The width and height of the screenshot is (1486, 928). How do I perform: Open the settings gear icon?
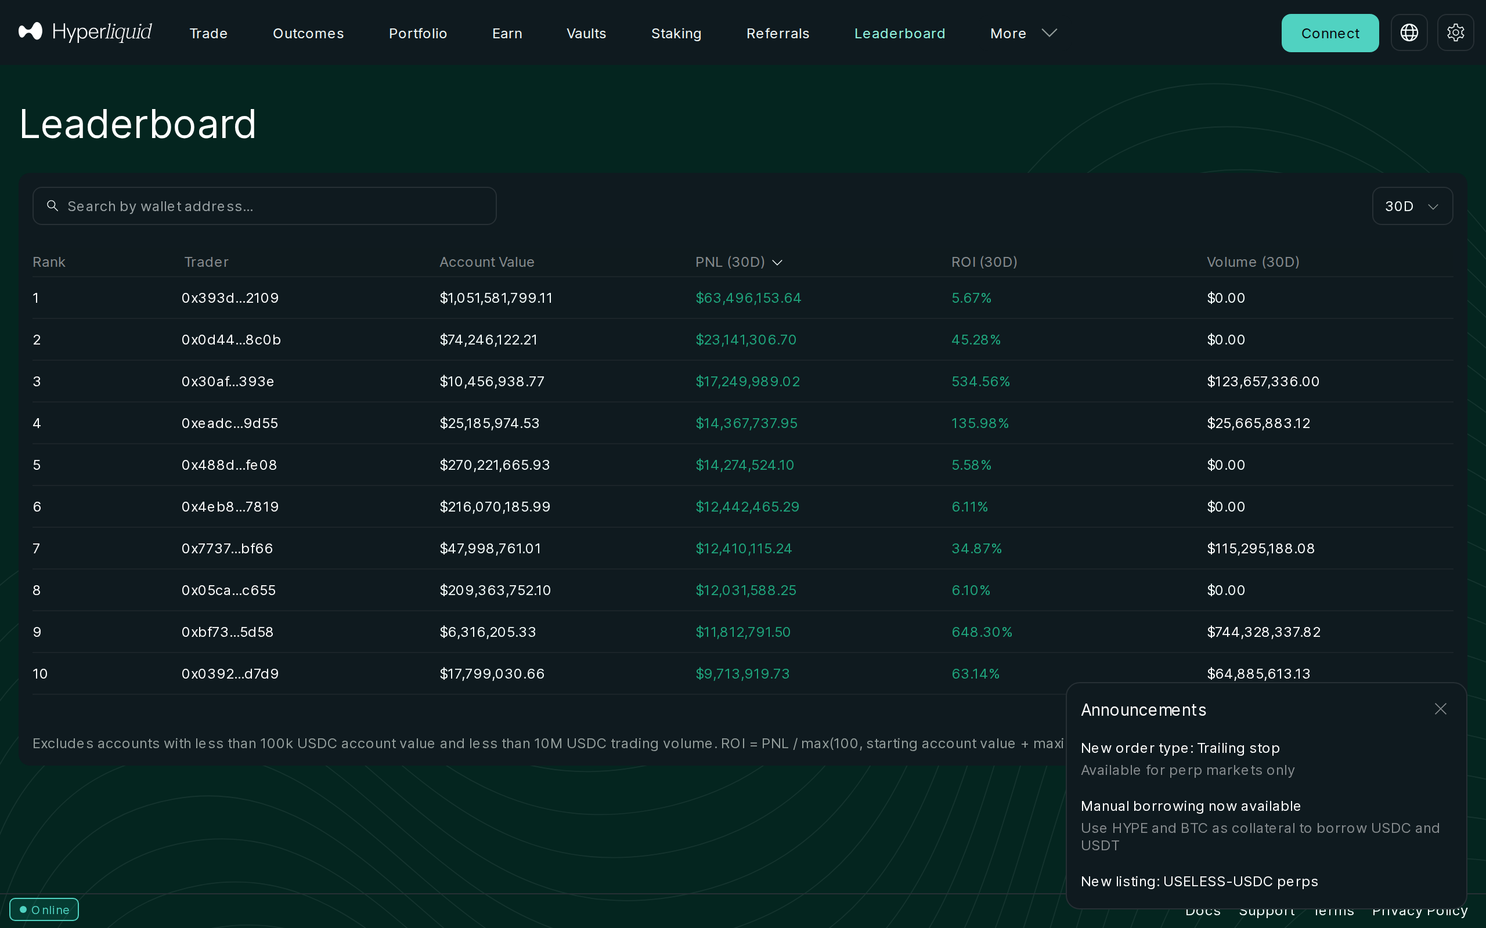(x=1455, y=32)
